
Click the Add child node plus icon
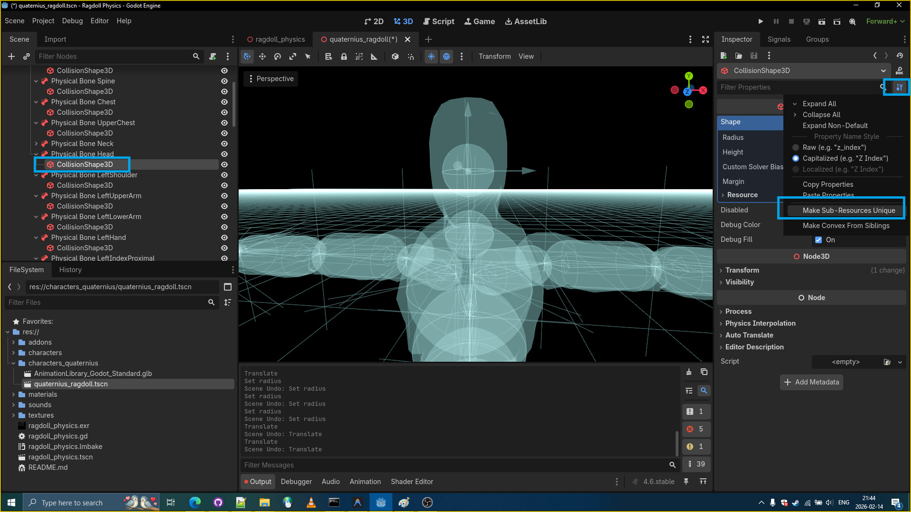pyautogui.click(x=11, y=56)
